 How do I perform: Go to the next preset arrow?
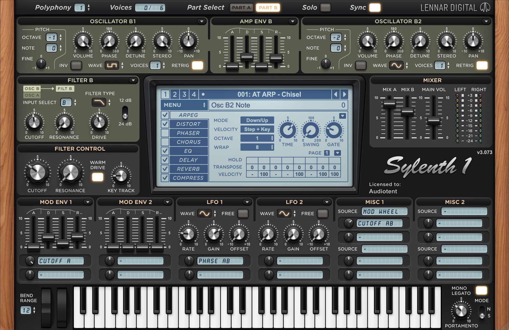(344, 94)
